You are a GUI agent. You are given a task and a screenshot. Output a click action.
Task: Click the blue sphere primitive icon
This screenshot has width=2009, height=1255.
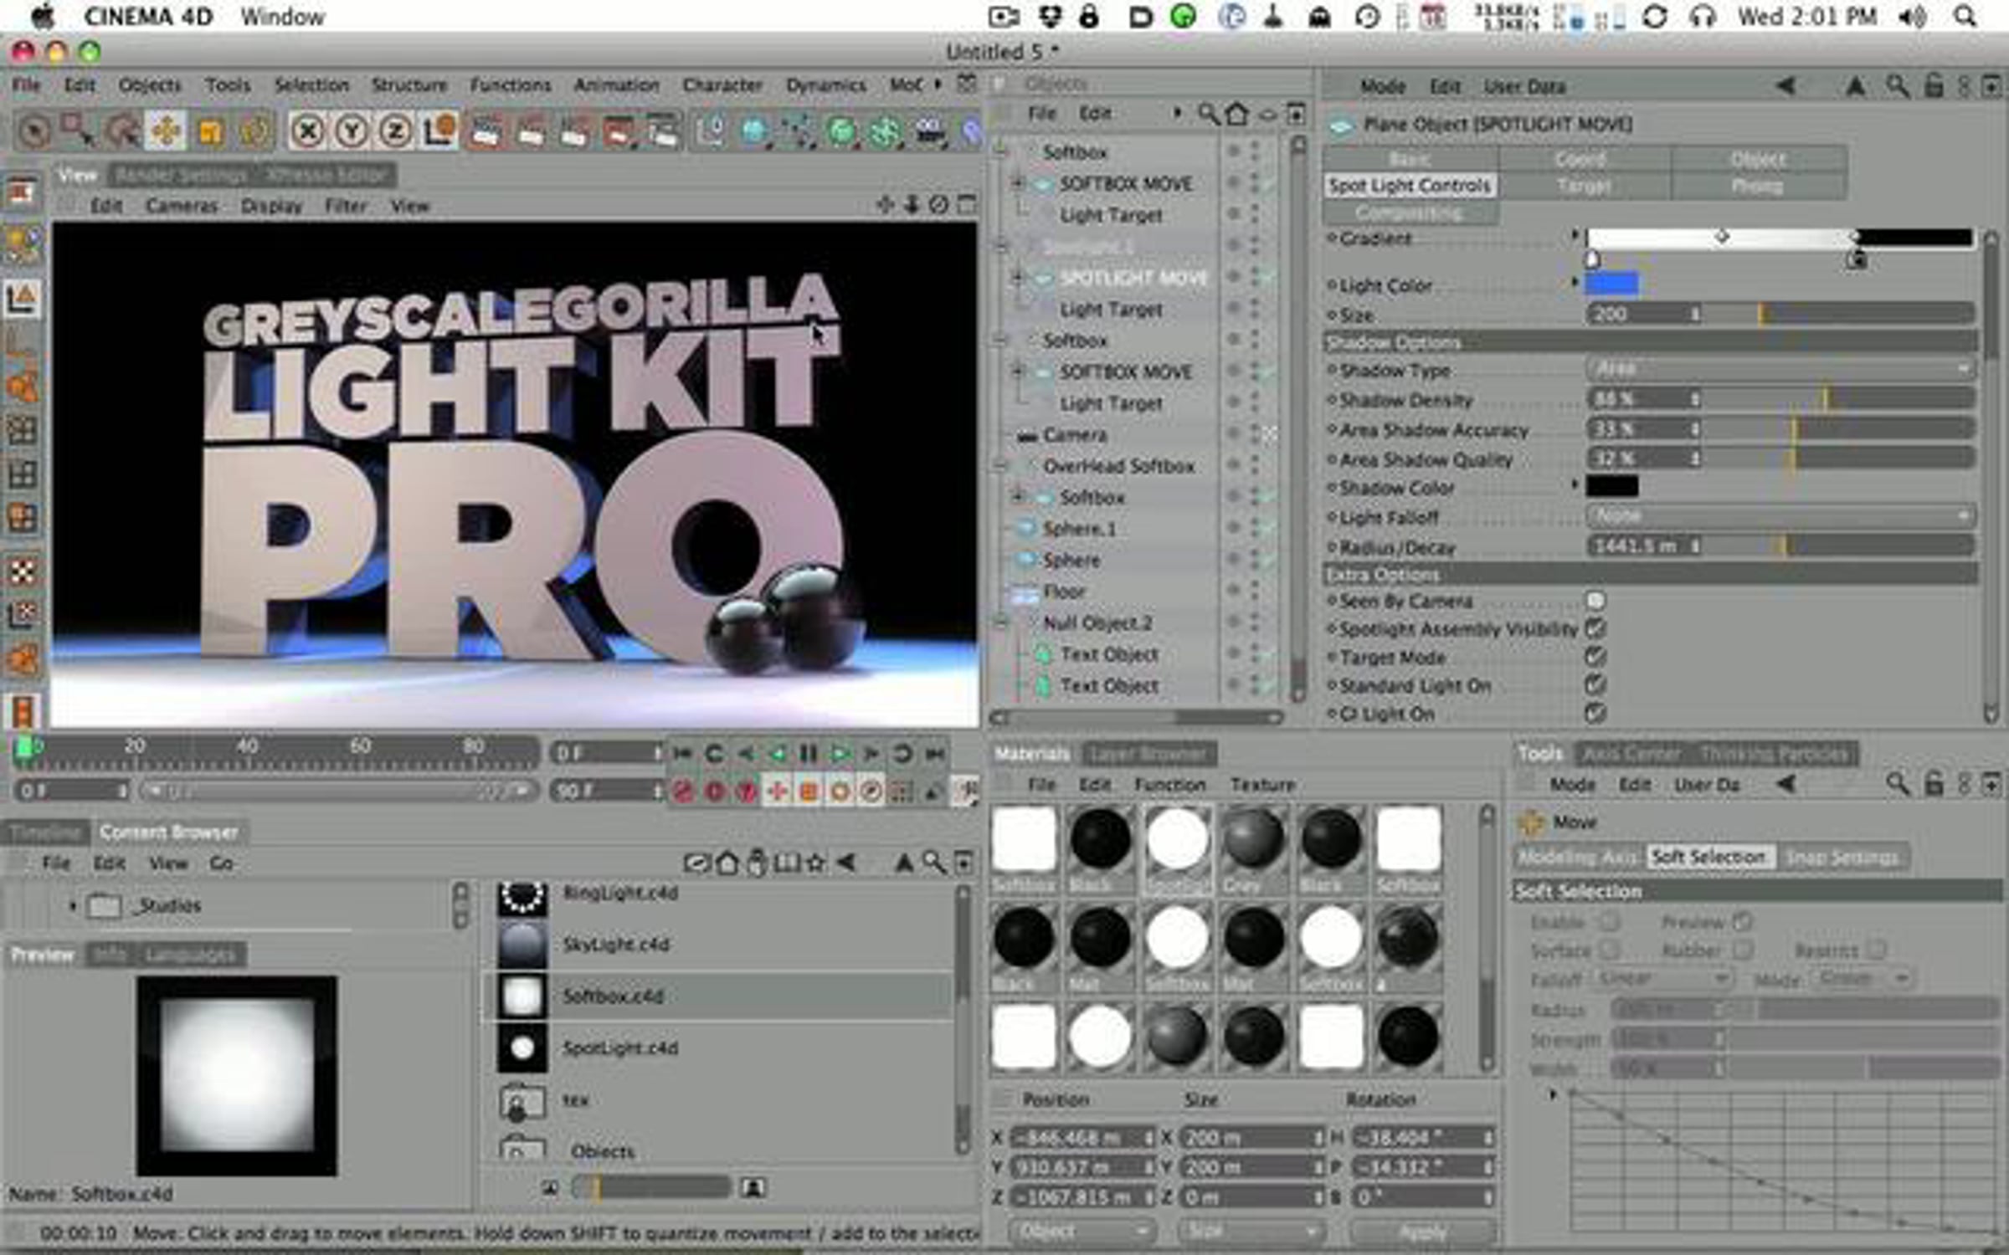click(x=754, y=131)
